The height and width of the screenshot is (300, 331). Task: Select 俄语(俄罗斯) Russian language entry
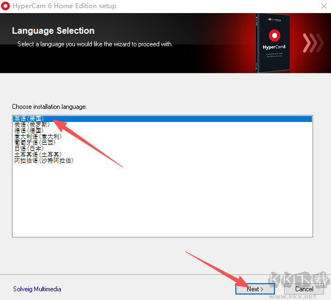tap(32, 125)
